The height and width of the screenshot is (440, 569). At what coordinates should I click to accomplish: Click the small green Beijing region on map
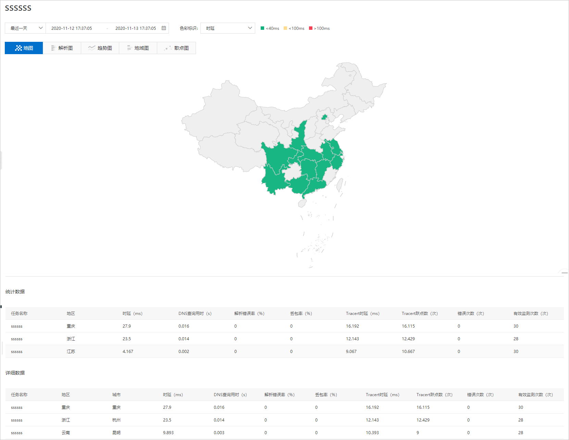[x=324, y=117]
